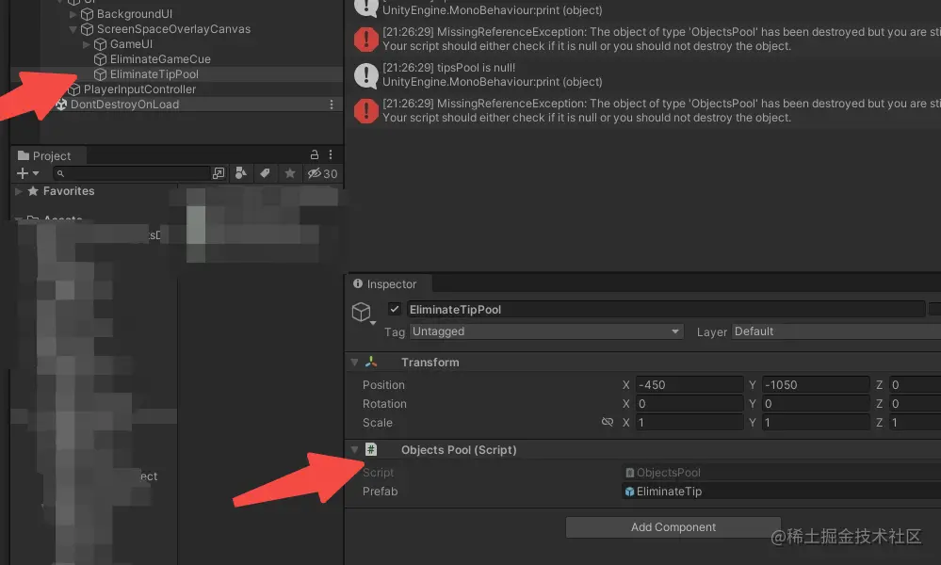Edit Scale Y value field
The image size is (941, 565).
point(816,422)
